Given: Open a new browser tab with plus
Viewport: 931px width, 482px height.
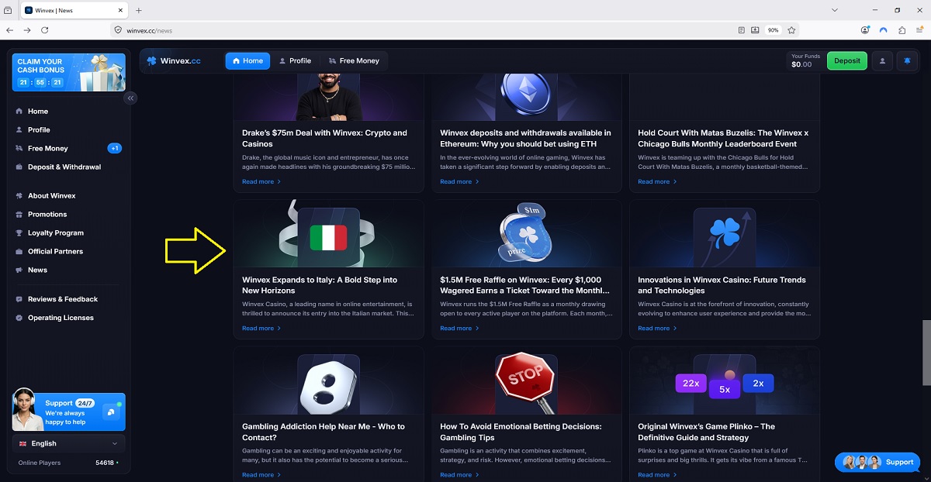Looking at the screenshot, I should point(139,10).
